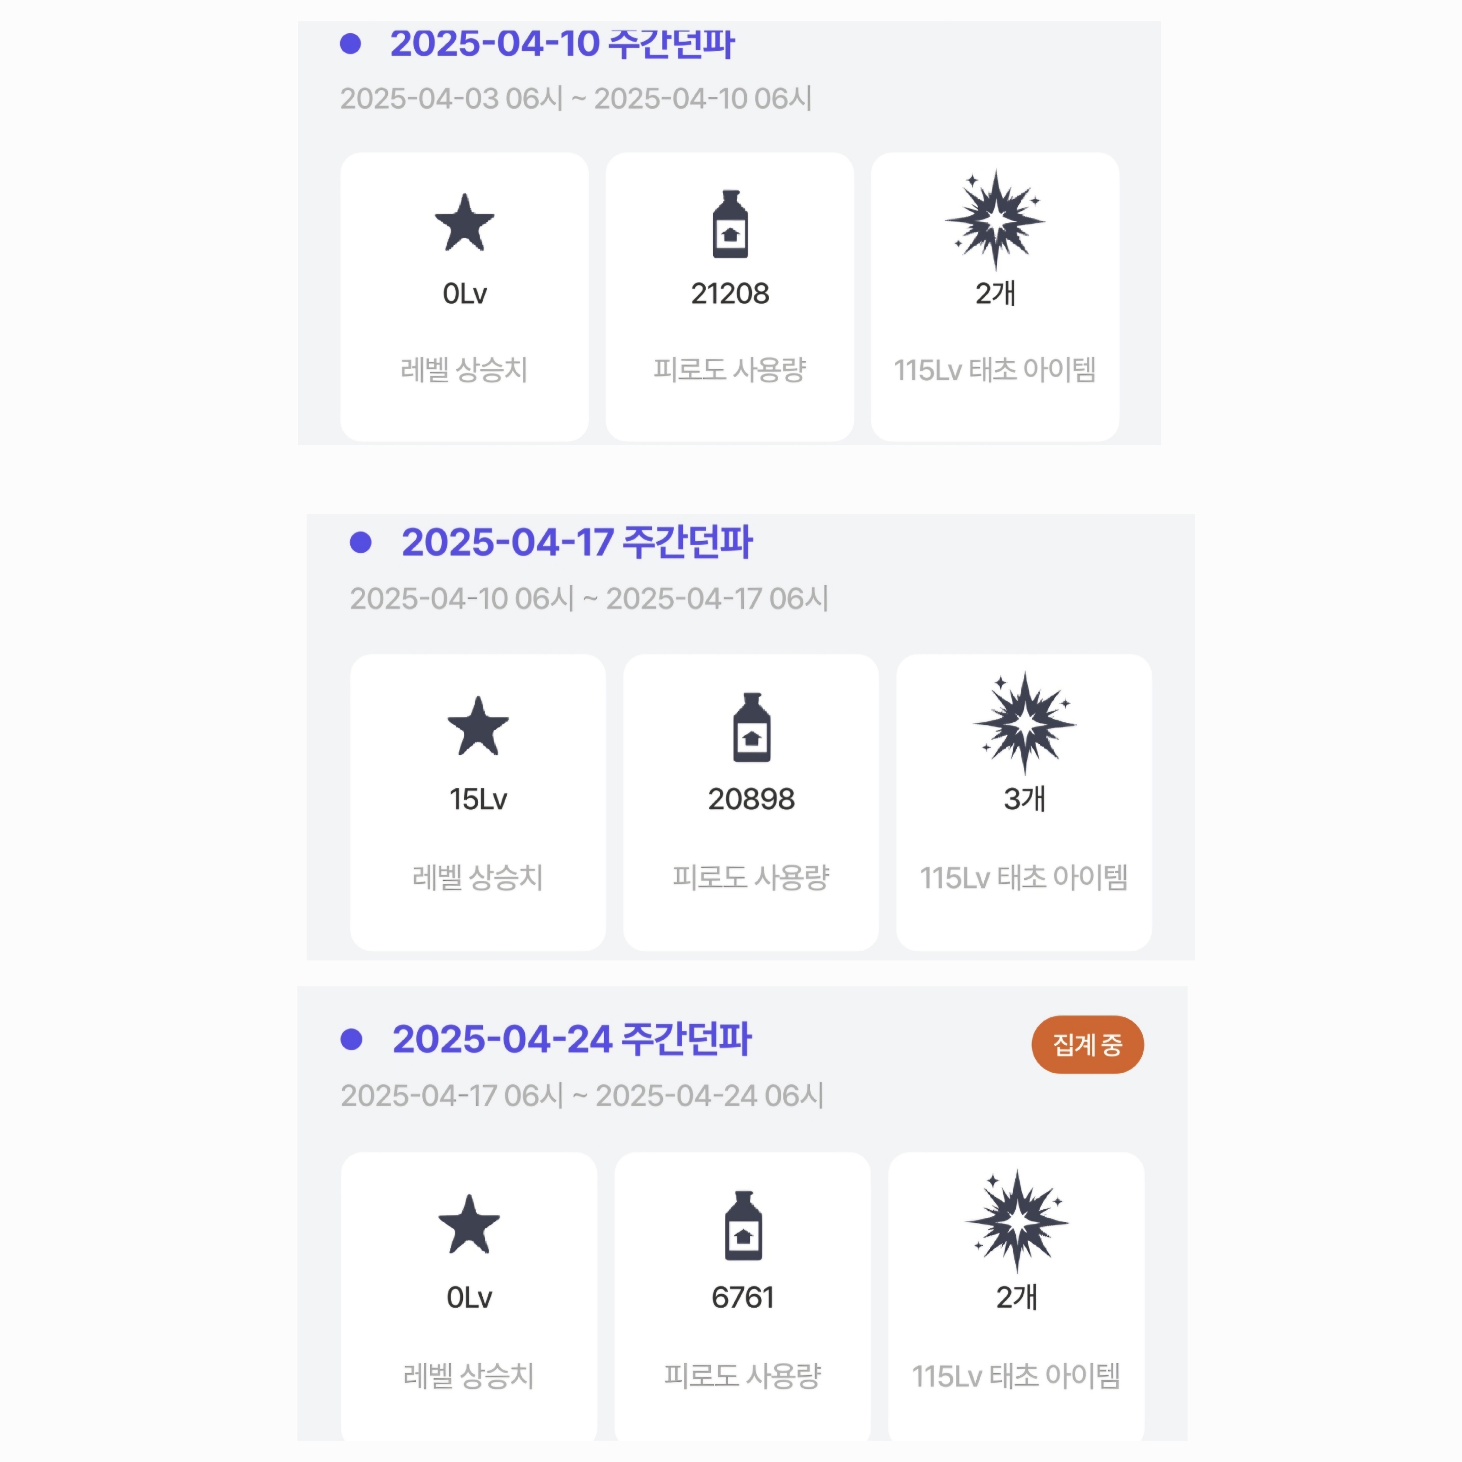The height and width of the screenshot is (1462, 1462).
Task: Click the star icon above 15Lv
Action: click(478, 726)
